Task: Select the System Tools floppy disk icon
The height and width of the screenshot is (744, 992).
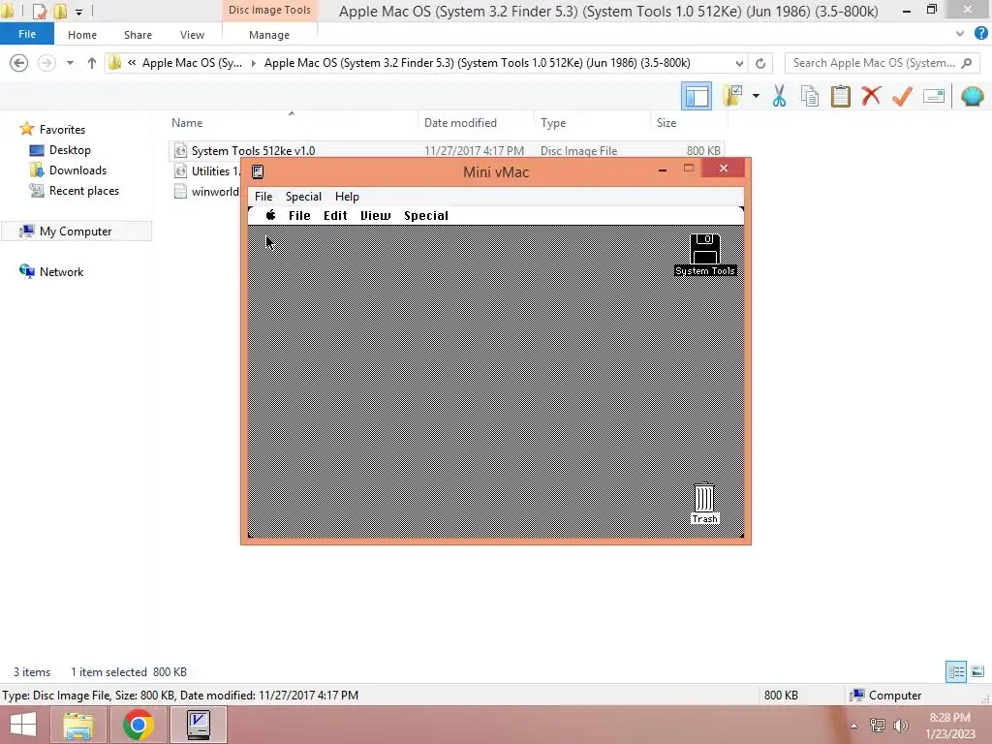Action: click(705, 255)
